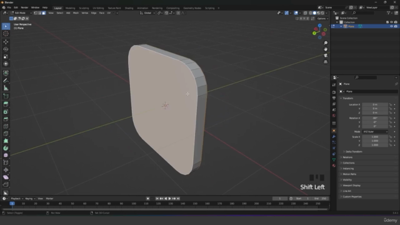Toggle camera view in the viewport
The width and height of the screenshot is (400, 225).
(x=326, y=56)
